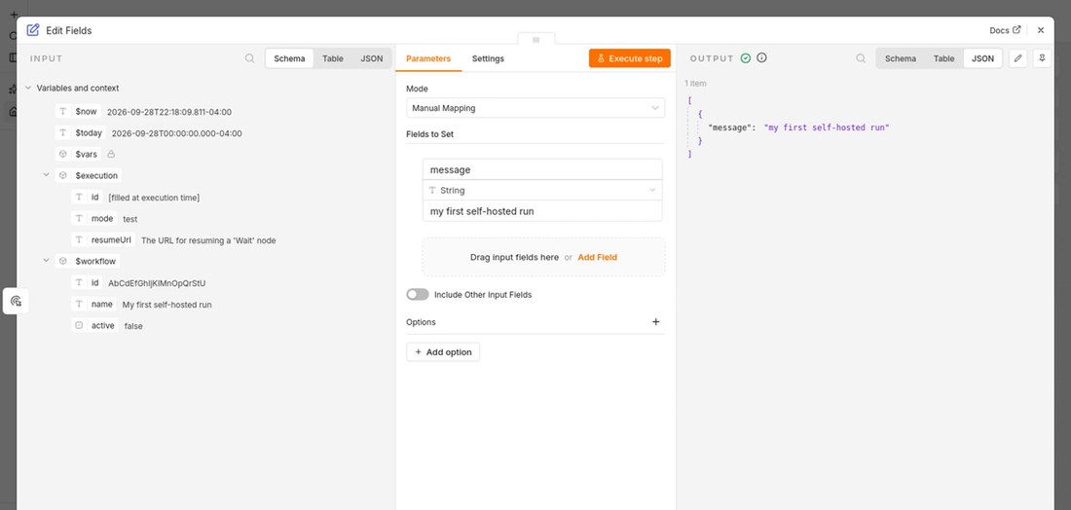
Task: Click the Add option button
Action: 443,352
